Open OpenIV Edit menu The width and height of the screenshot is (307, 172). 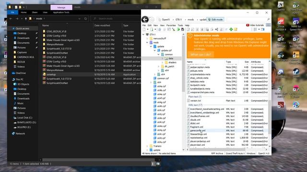(x=150, y=25)
